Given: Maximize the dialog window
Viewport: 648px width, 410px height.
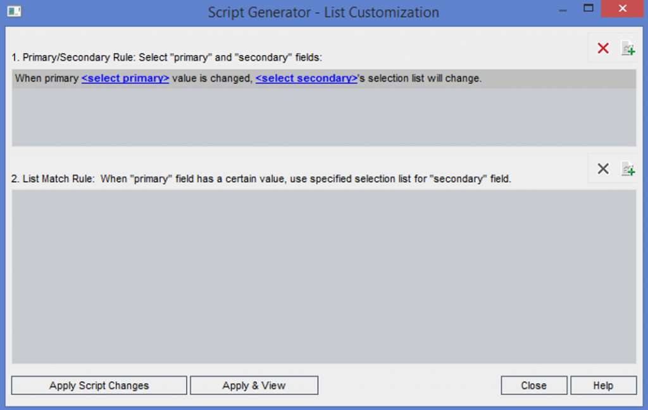Looking at the screenshot, I should coord(587,9).
